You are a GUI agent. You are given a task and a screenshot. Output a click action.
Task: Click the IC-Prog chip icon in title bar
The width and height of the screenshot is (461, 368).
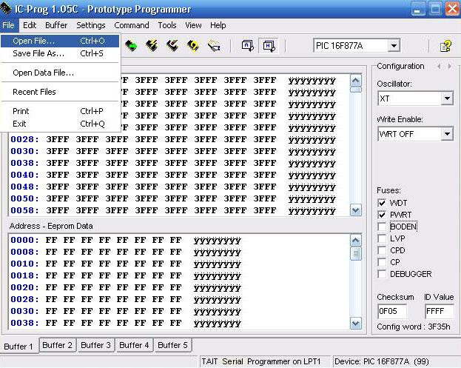6,9
